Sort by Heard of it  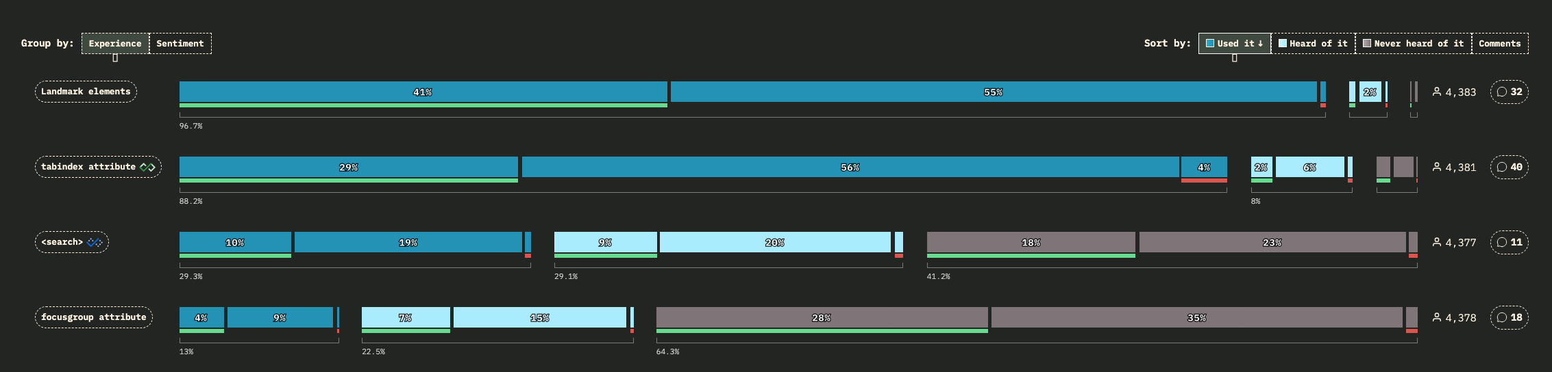[x=1313, y=43]
